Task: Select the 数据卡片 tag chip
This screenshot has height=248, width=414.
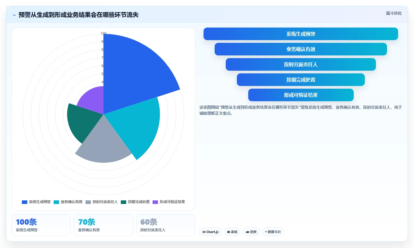Action: click(x=273, y=232)
